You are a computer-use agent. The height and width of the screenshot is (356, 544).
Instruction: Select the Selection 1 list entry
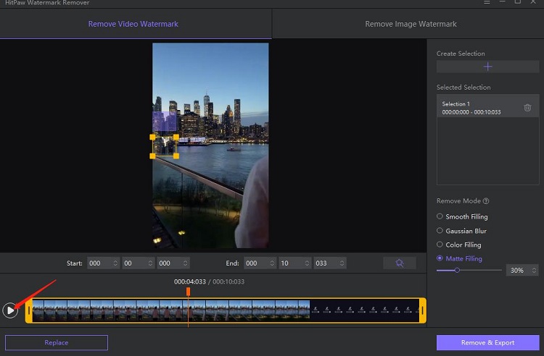coord(487,108)
